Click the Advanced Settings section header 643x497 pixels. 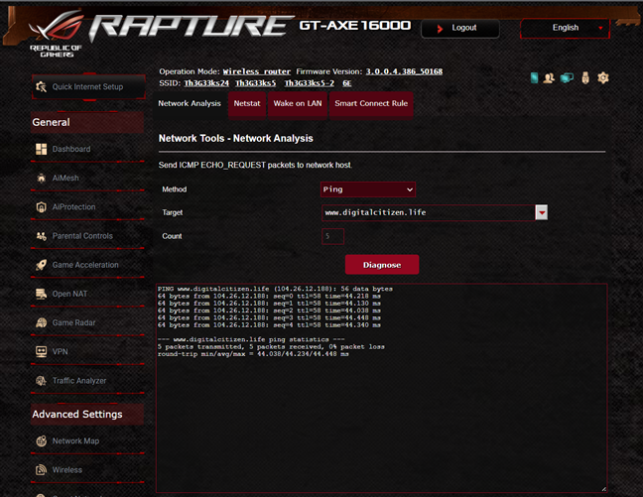(87, 415)
